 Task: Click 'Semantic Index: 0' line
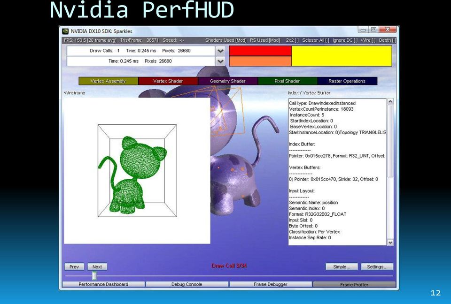point(307,208)
